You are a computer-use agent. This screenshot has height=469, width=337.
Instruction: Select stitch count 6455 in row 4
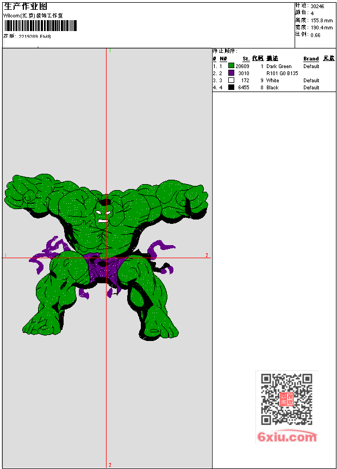pyautogui.click(x=244, y=88)
